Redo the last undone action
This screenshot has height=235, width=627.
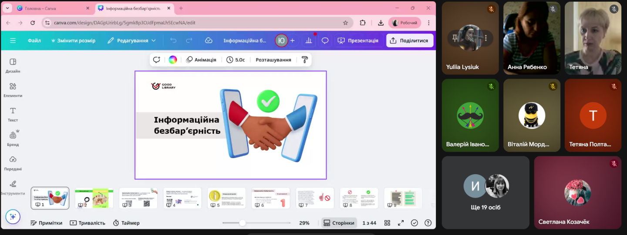pyautogui.click(x=189, y=40)
